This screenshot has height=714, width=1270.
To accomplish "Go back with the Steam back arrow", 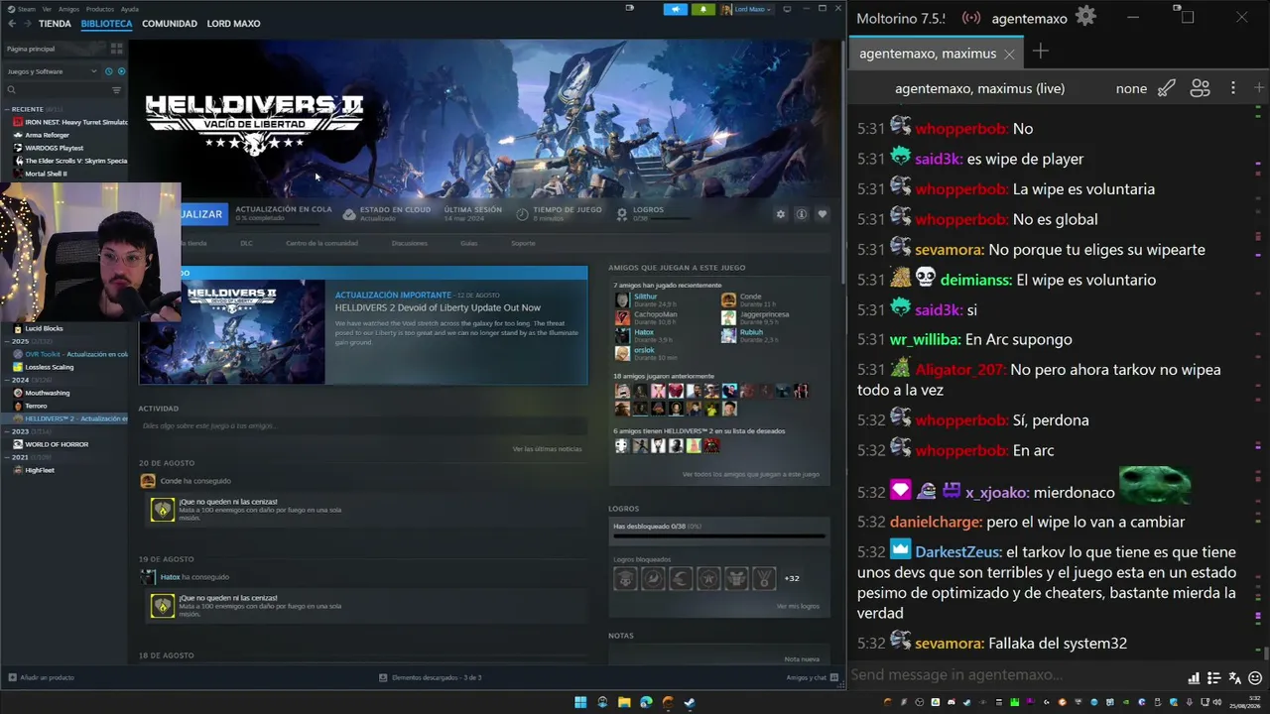I will (x=12, y=23).
